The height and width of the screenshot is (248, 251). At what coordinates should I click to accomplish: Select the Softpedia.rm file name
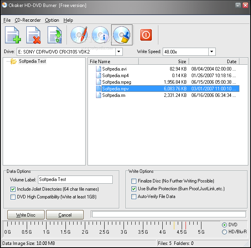pyautogui.click(x=114, y=95)
